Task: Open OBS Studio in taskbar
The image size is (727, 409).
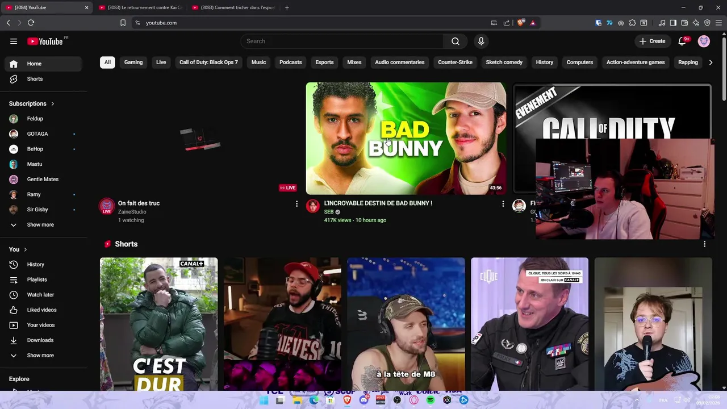Action: tap(397, 400)
